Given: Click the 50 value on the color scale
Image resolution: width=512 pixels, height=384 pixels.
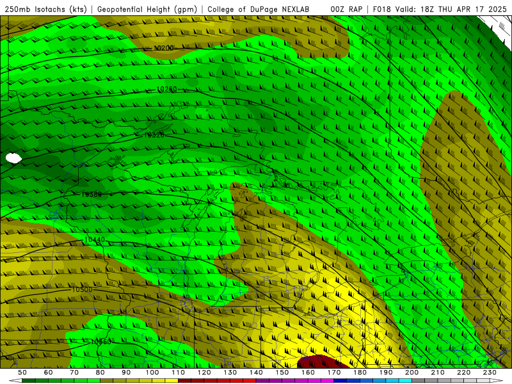Looking at the screenshot, I should point(22,372).
